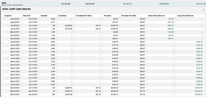The height and width of the screenshot is (98, 206).
Task: Select long-term total +$10,868.89
Action: tap(164, 4)
